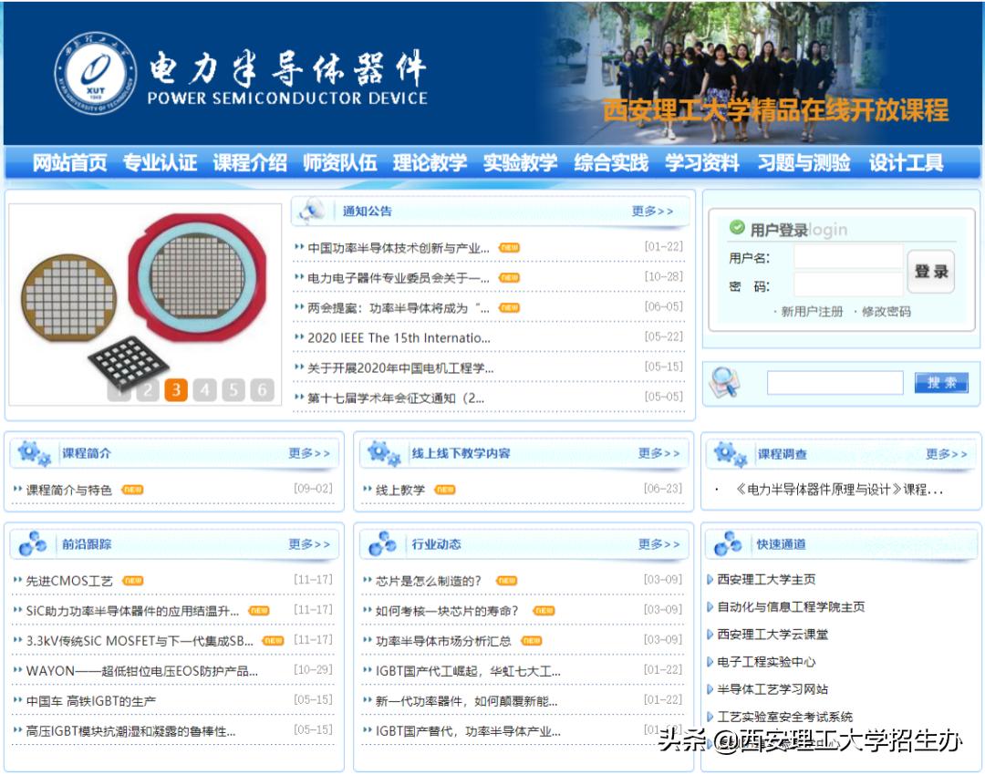Open the 网站首页 menu item

click(67, 161)
